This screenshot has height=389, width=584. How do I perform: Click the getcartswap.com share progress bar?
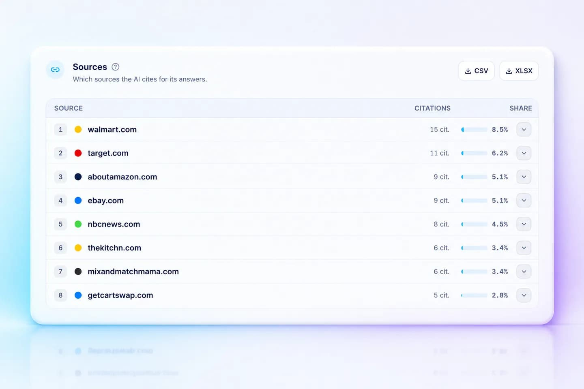point(474,295)
